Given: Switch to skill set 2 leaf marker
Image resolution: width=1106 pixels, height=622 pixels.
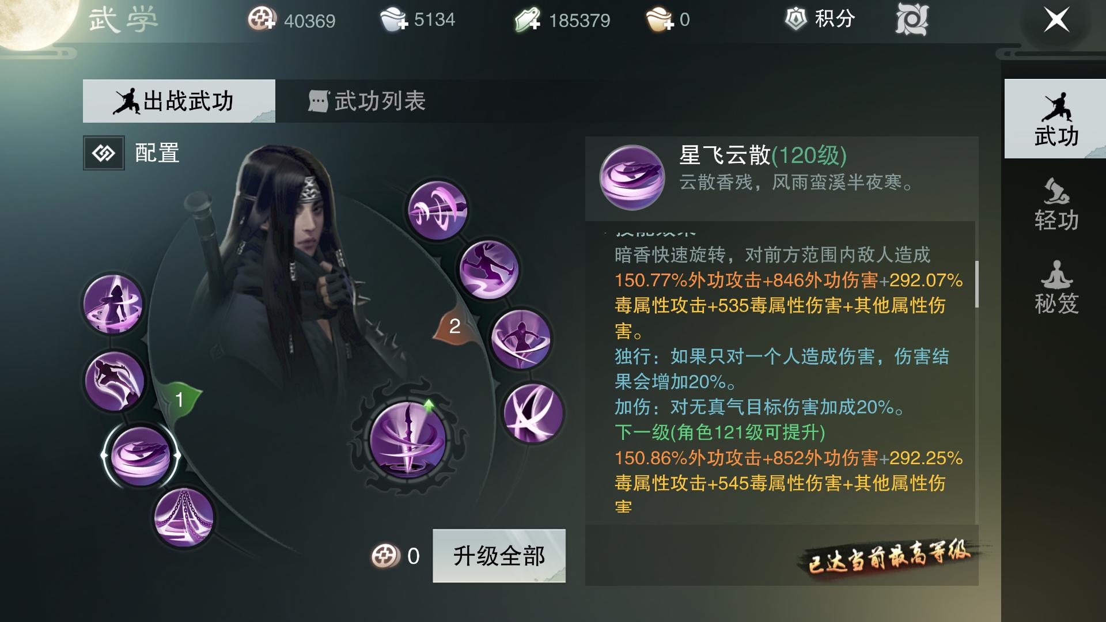Looking at the screenshot, I should (454, 326).
